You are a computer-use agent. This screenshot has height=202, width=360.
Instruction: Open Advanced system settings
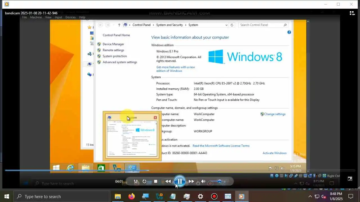(x=120, y=62)
